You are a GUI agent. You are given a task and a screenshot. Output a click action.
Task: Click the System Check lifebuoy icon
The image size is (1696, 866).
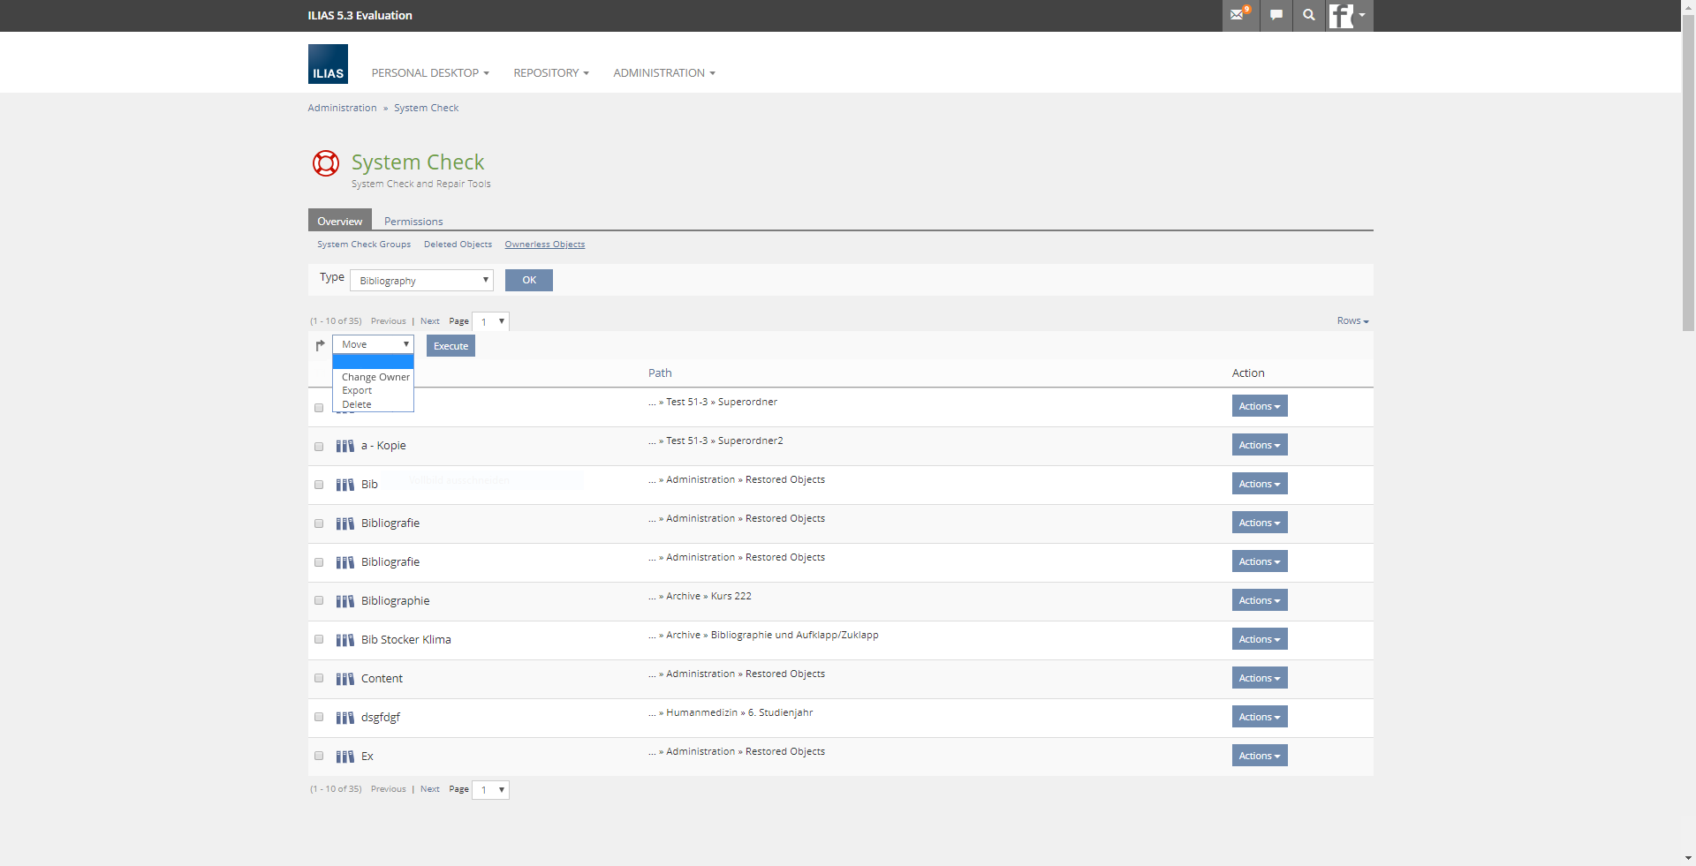point(326,163)
